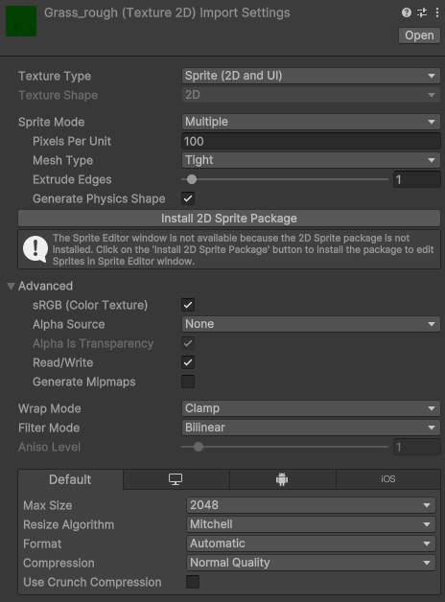This screenshot has width=445, height=602.
Task: Open the three-dot context menu
Action: [x=437, y=12]
